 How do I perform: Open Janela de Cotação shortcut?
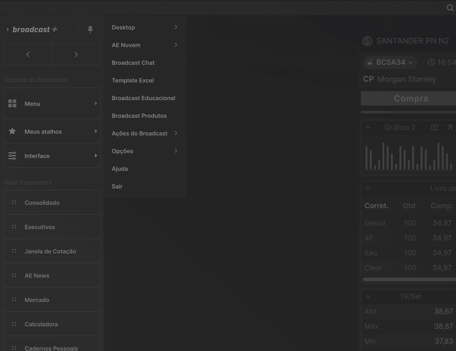click(50, 251)
